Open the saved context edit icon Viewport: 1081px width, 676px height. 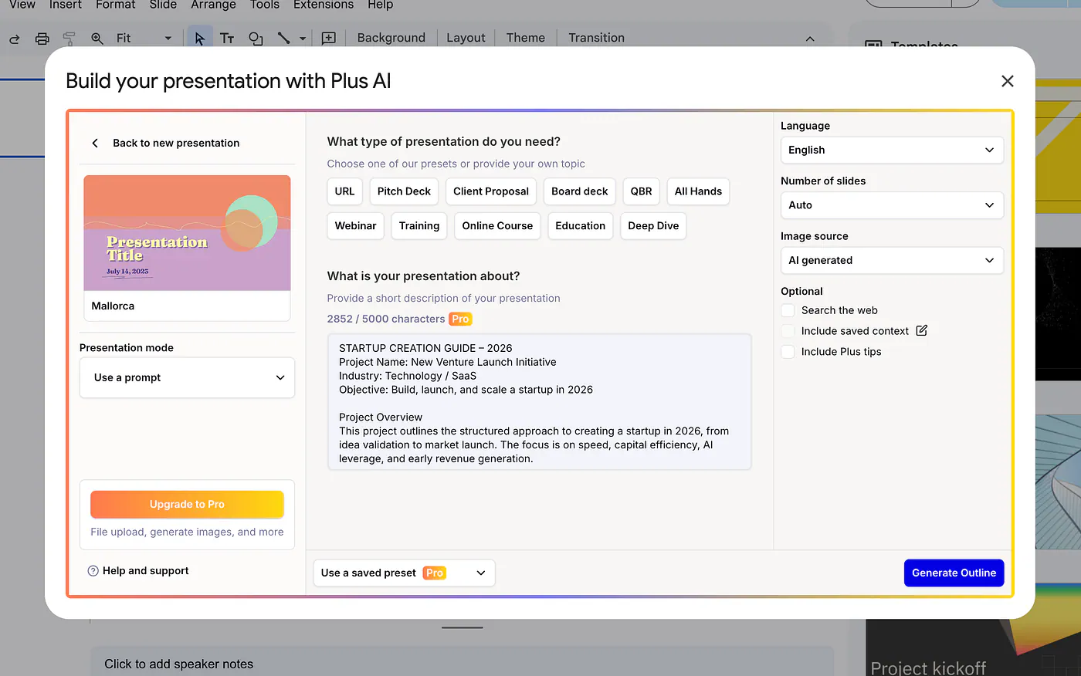(x=921, y=330)
